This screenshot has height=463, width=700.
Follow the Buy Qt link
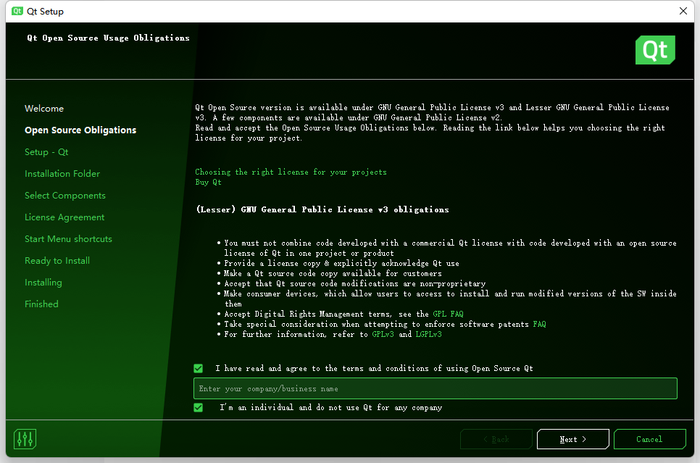(x=208, y=182)
